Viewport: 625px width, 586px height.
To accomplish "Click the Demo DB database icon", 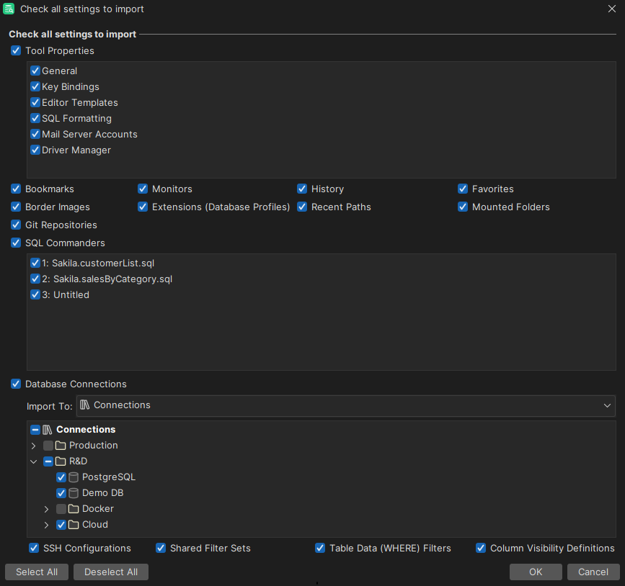I will point(73,492).
